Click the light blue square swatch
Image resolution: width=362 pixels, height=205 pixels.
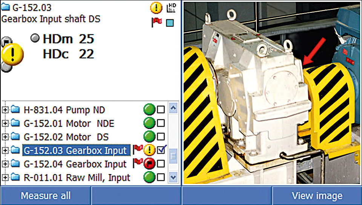pyautogui.click(x=170, y=23)
